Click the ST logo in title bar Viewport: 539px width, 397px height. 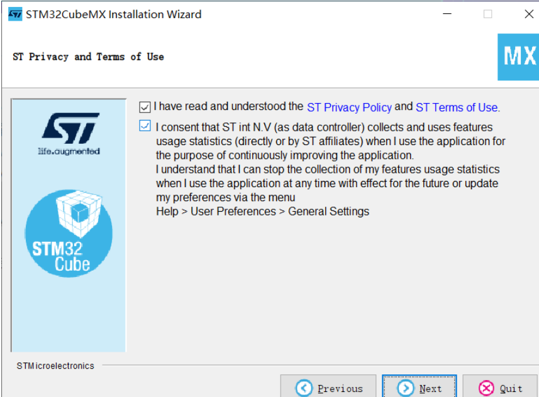click(15, 14)
